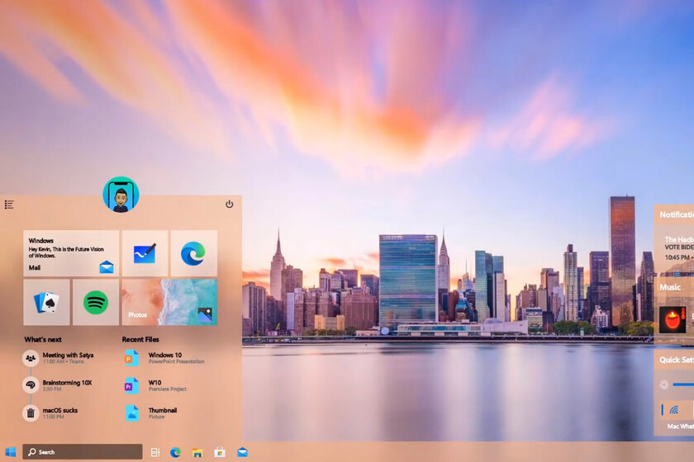The image size is (694, 462).
Task: Open the Mail app in taskbar
Action: (242, 452)
